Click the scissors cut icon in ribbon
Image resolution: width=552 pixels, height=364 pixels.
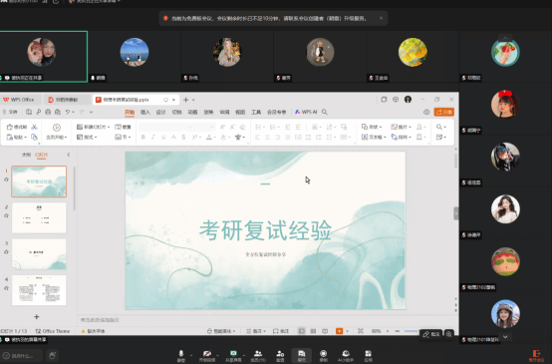click(x=34, y=127)
